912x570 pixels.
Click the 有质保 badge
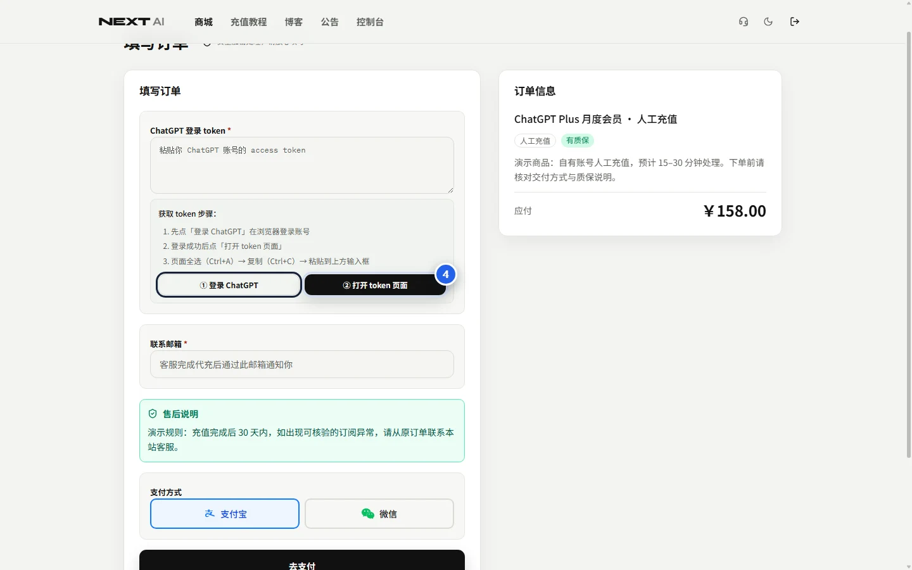[578, 141]
